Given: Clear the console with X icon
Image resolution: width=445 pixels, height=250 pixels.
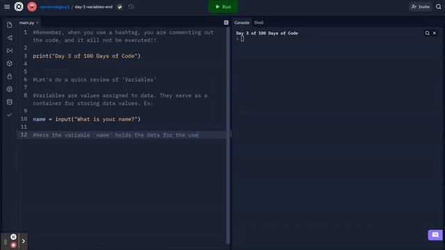Looking at the screenshot, I should (x=435, y=33).
